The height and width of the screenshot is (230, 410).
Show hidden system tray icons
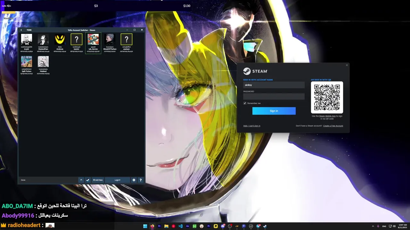(x=373, y=226)
